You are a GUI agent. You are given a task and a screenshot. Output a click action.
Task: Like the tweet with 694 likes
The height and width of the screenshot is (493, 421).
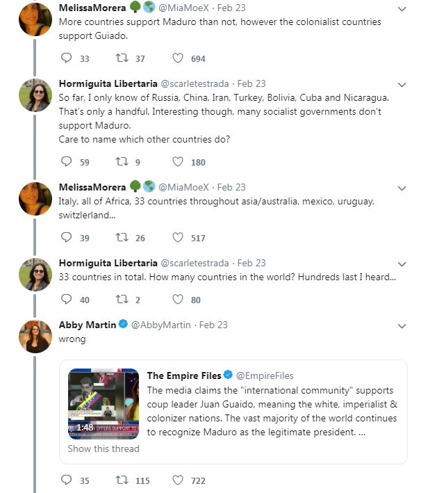pos(178,58)
